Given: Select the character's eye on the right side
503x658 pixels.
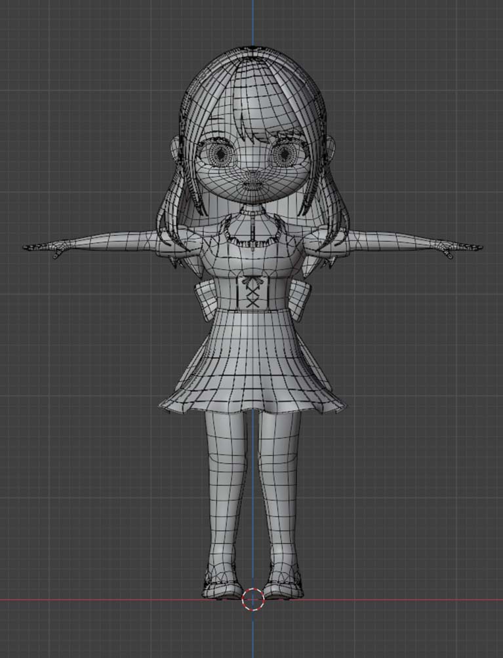Looking at the screenshot, I should (x=284, y=155).
